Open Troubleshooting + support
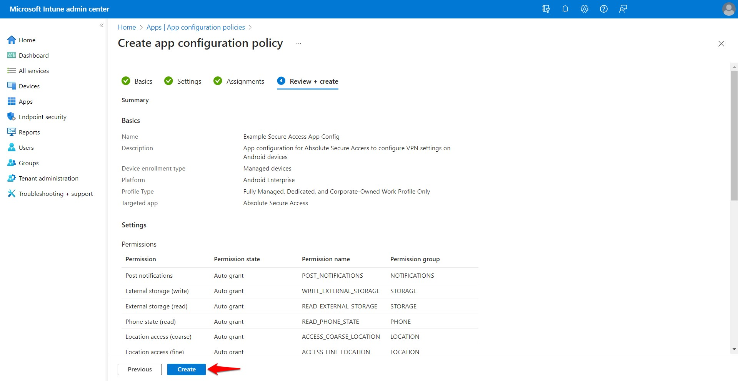Viewport: 738px width, 381px height. [56, 194]
